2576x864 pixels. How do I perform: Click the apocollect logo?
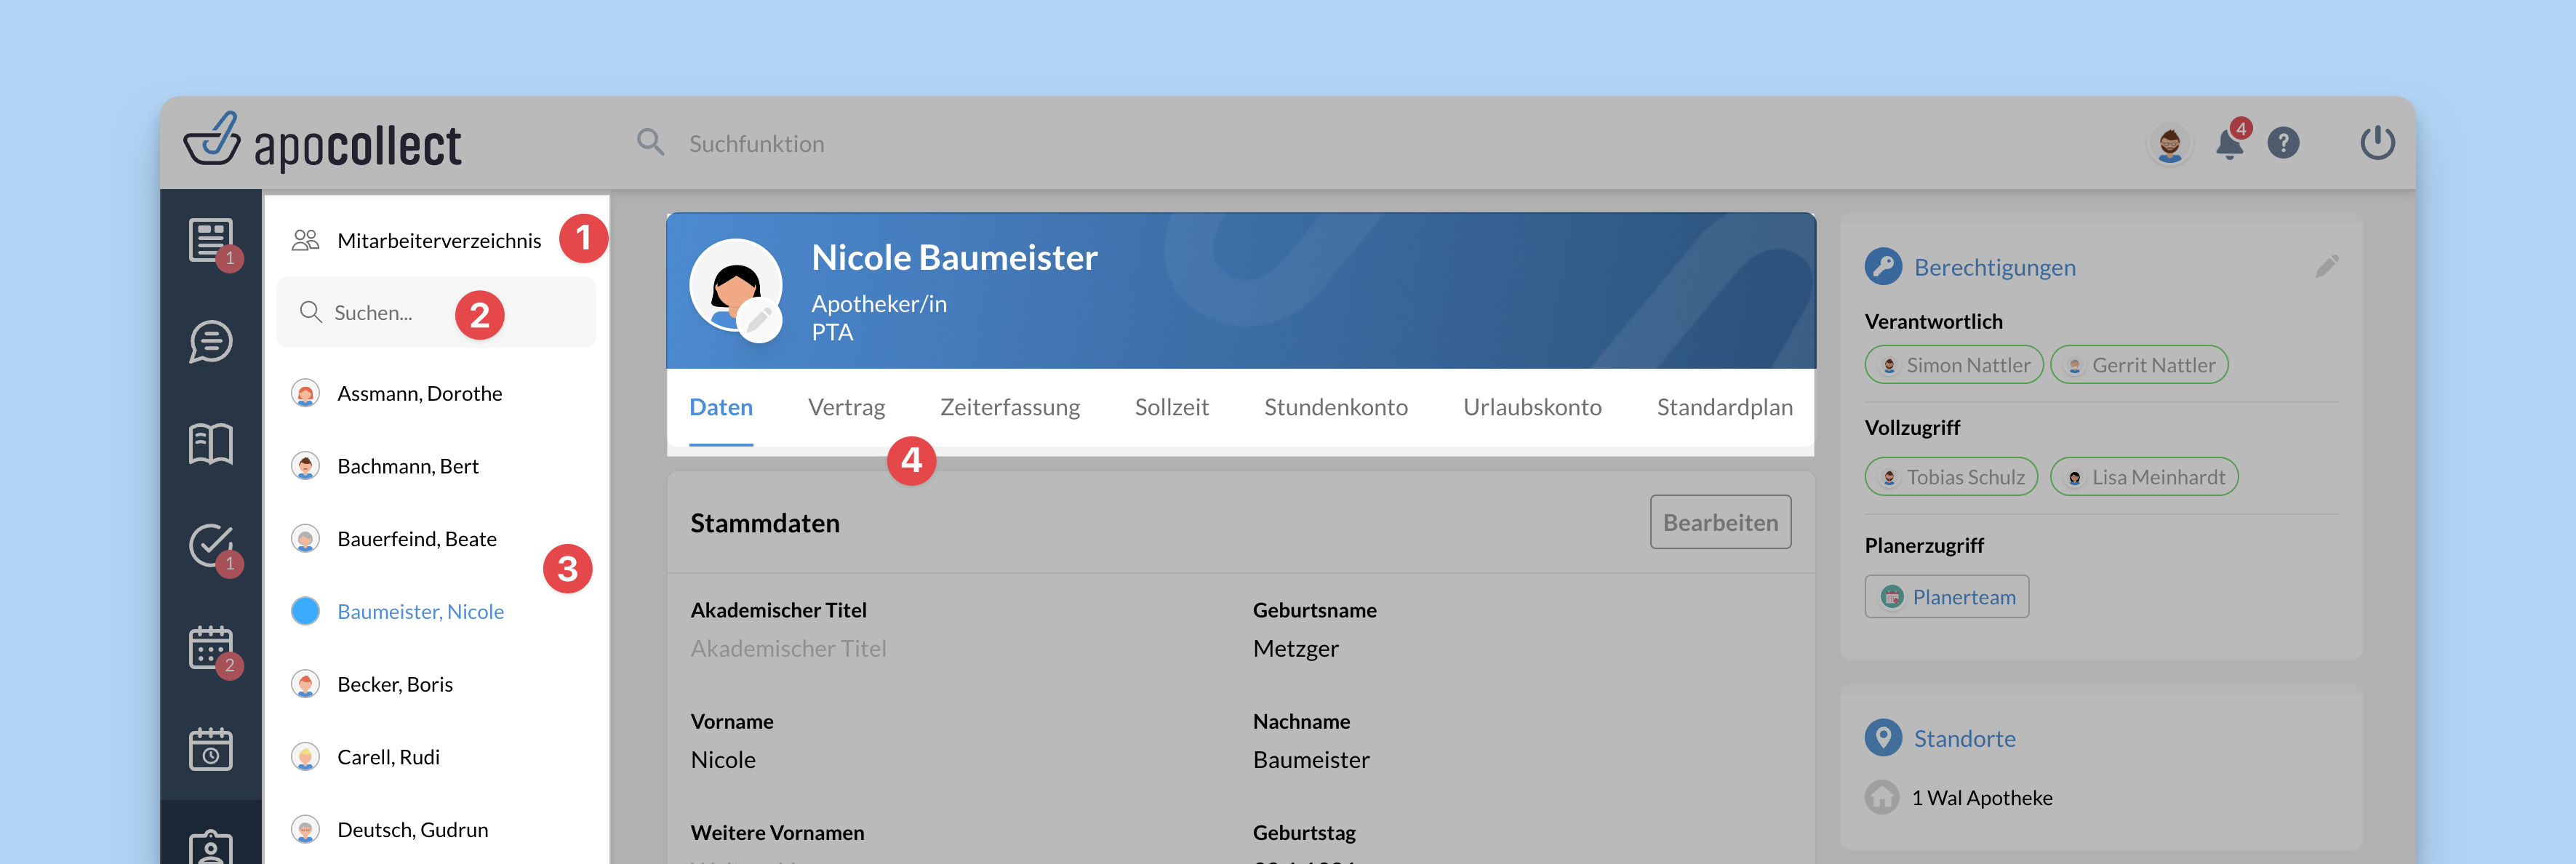coord(322,143)
